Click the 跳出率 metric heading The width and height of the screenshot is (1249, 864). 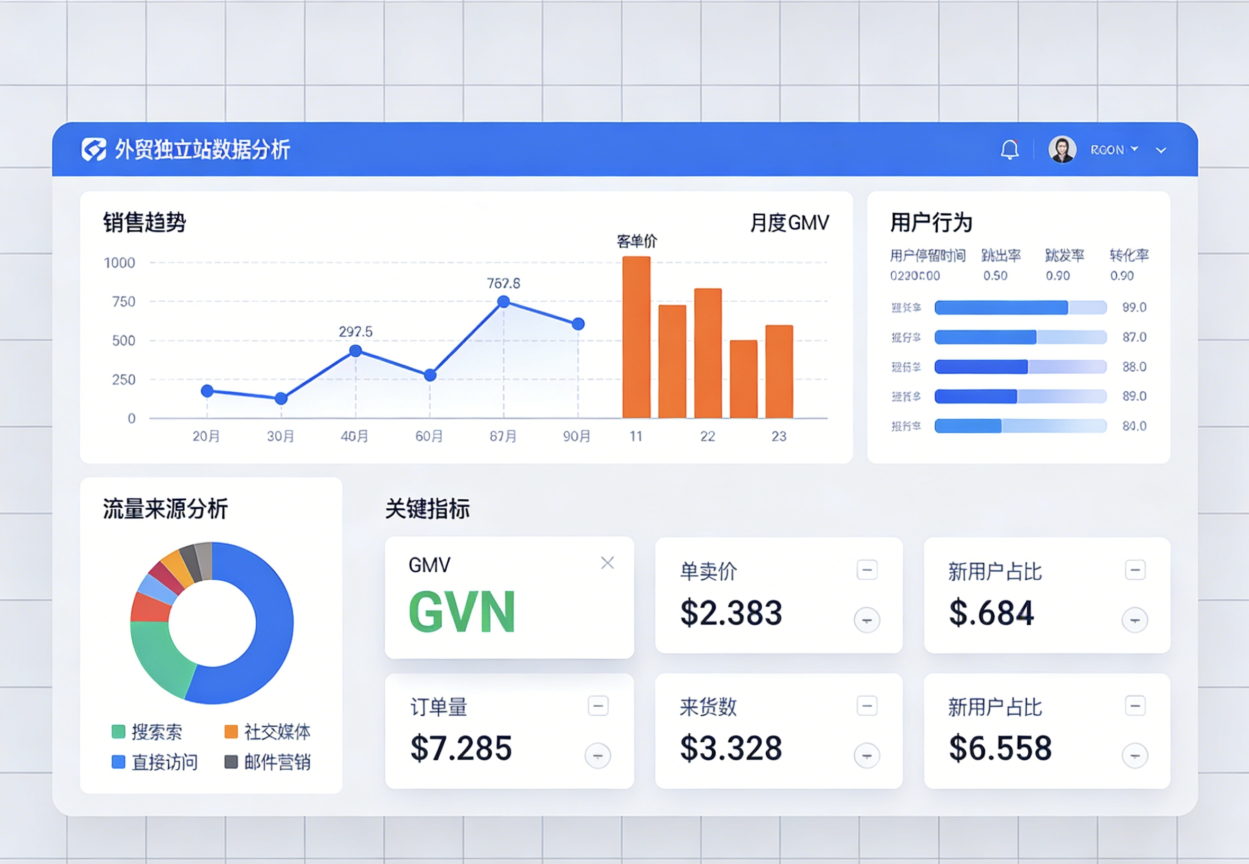1001,256
